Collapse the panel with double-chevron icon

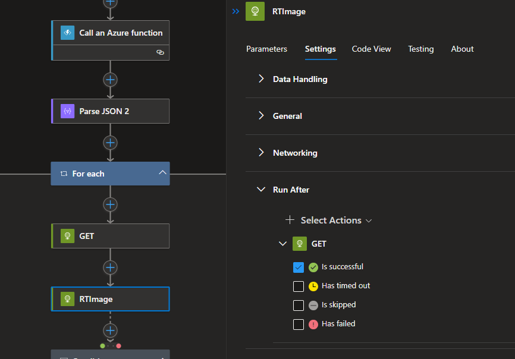point(235,11)
